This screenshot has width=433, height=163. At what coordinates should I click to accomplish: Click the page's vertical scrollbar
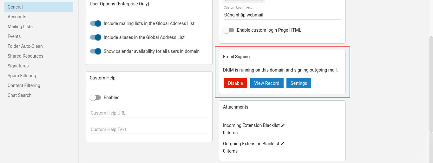[x=431, y=84]
